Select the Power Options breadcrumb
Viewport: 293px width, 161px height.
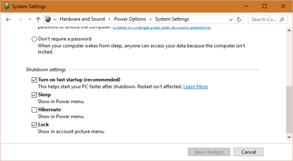point(130,19)
